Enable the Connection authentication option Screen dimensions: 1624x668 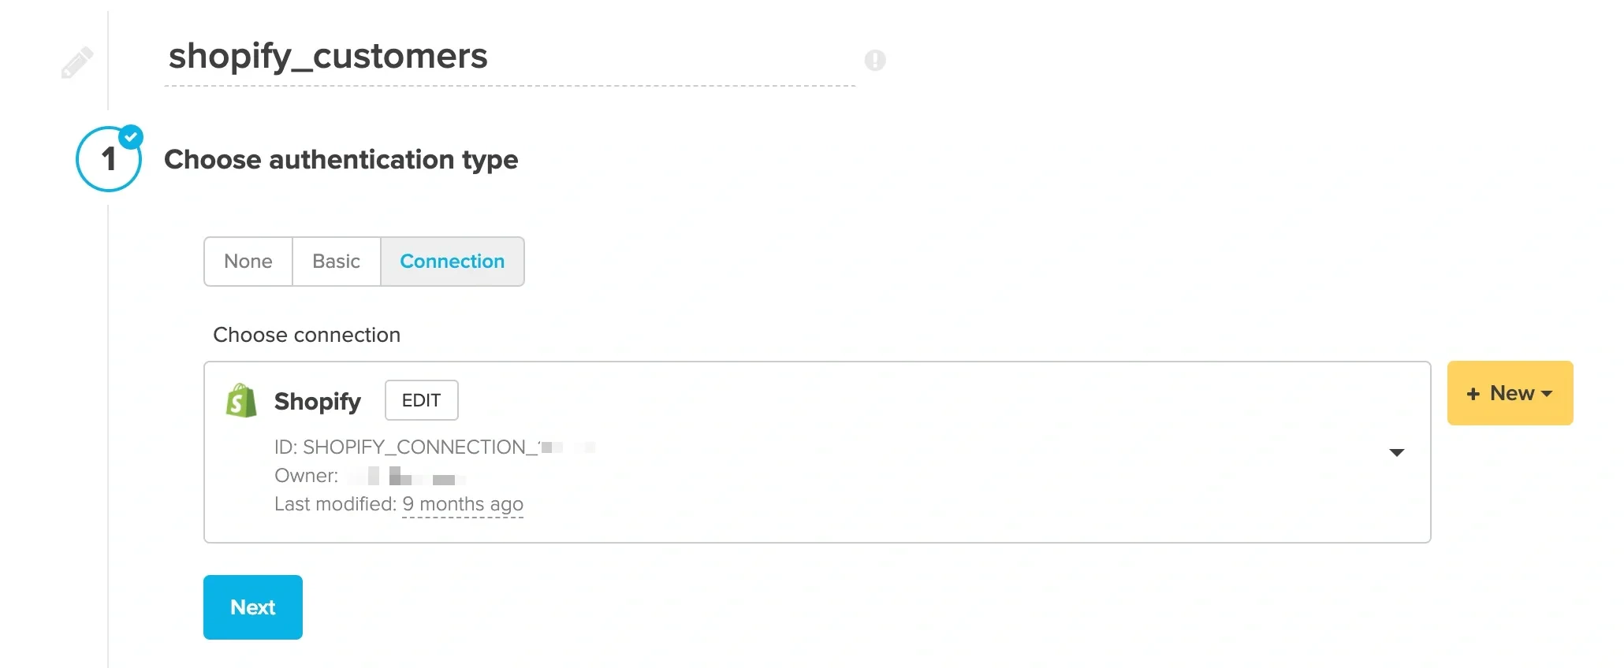[452, 261]
